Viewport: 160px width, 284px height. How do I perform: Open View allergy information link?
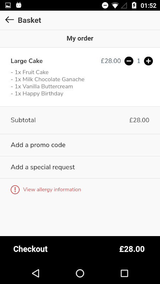coord(52,190)
